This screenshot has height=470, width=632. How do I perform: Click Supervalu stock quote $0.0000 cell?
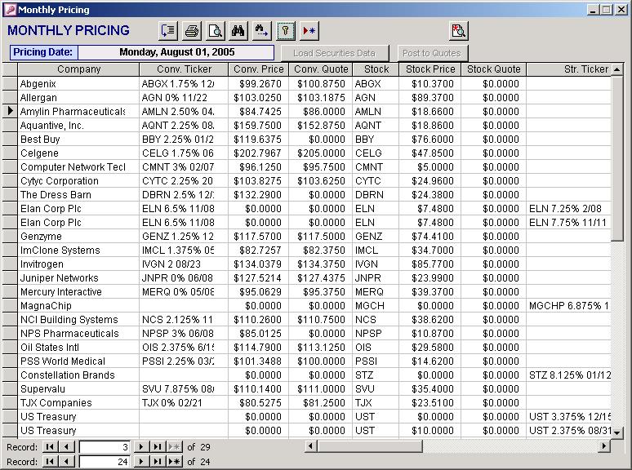point(494,389)
